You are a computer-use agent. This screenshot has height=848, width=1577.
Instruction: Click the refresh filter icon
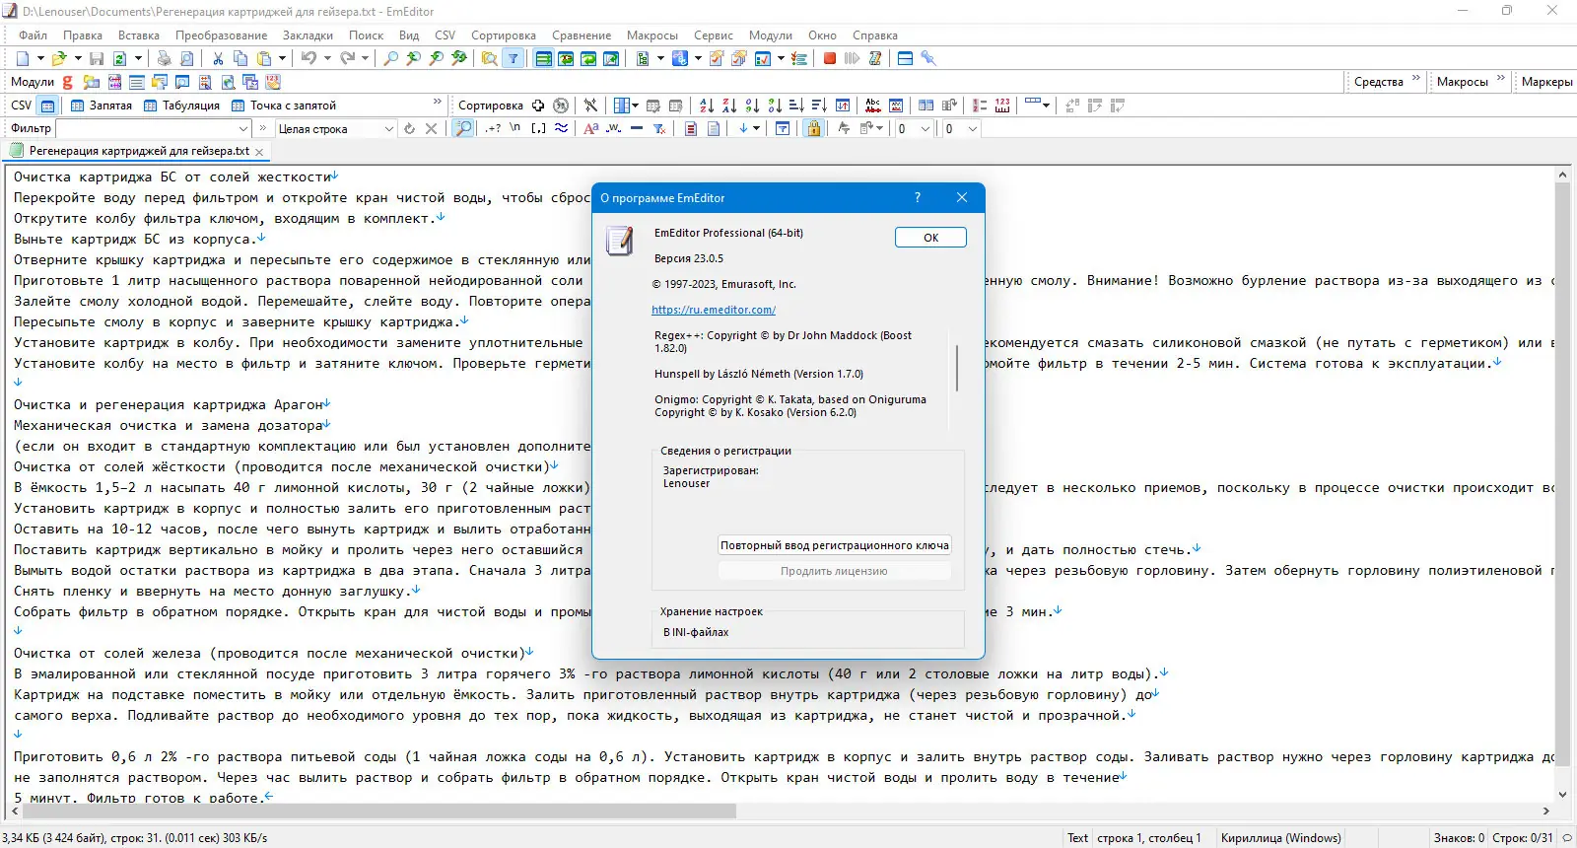pos(409,129)
